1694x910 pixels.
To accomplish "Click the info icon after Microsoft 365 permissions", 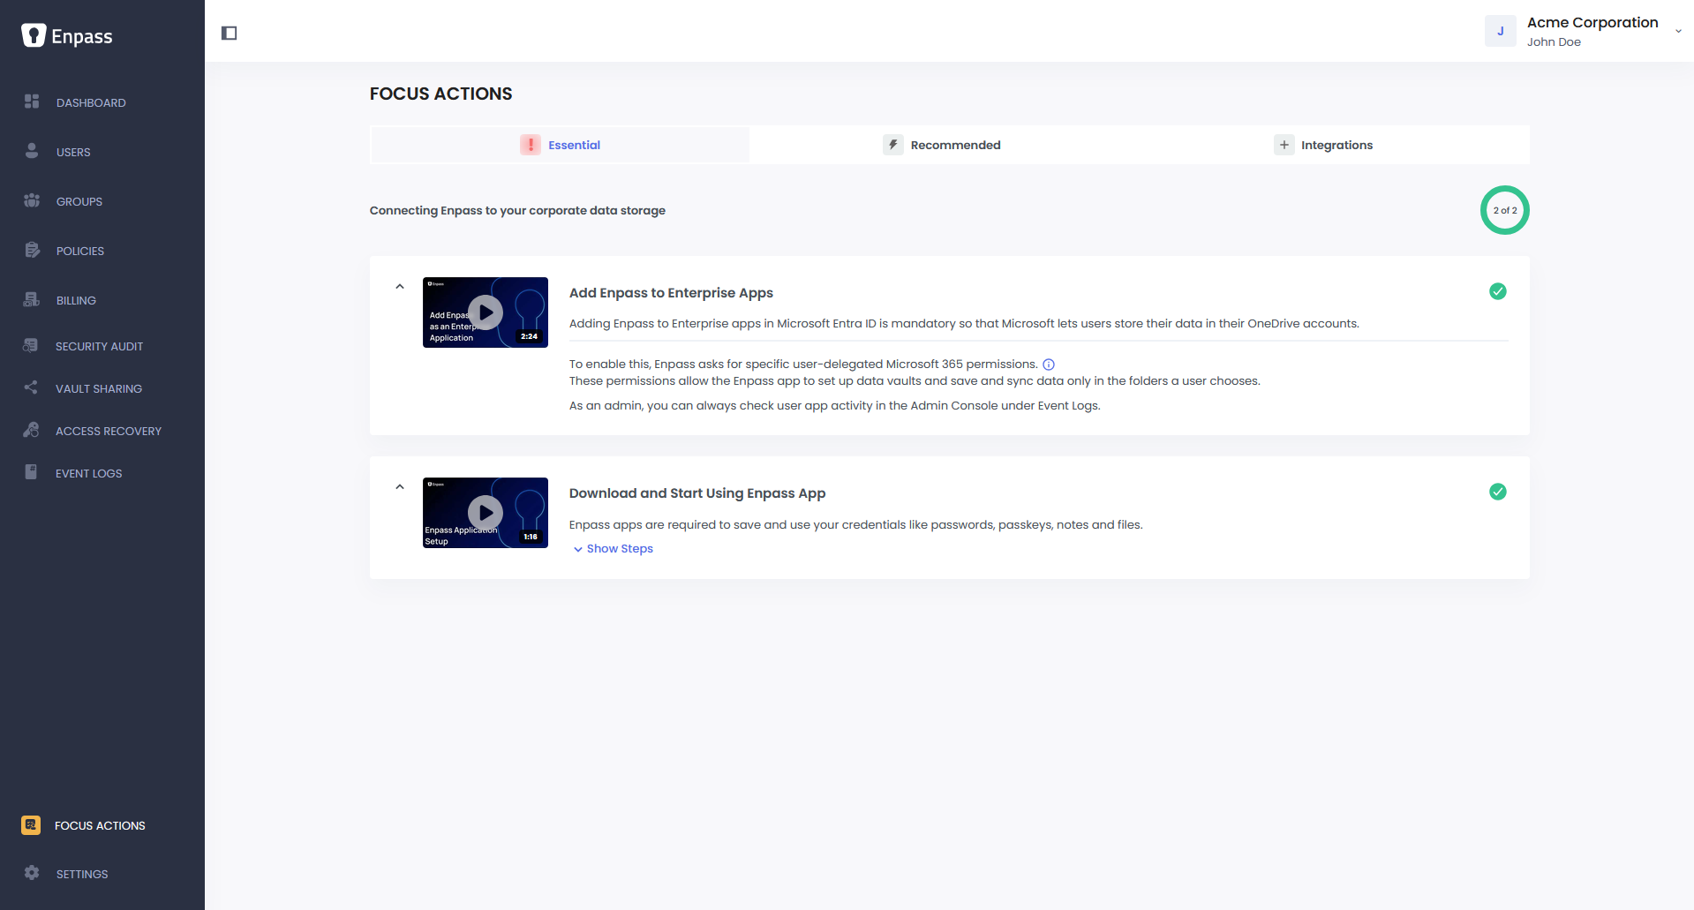I will coord(1049,365).
